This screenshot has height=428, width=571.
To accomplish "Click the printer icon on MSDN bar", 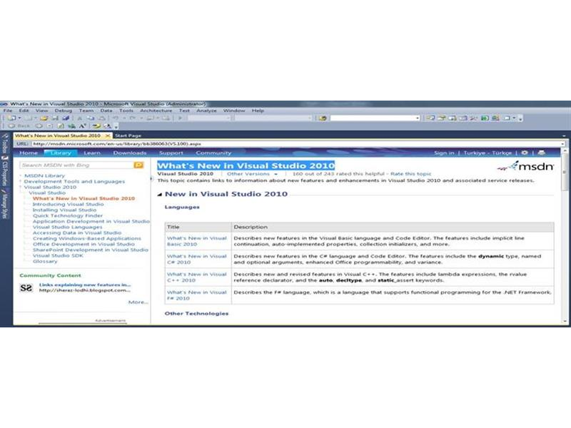I will coord(542,153).
